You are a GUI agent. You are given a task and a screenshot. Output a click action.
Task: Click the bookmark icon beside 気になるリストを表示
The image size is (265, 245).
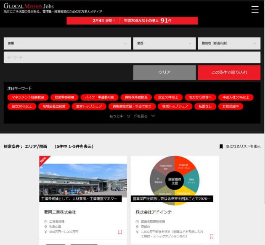[221, 146]
